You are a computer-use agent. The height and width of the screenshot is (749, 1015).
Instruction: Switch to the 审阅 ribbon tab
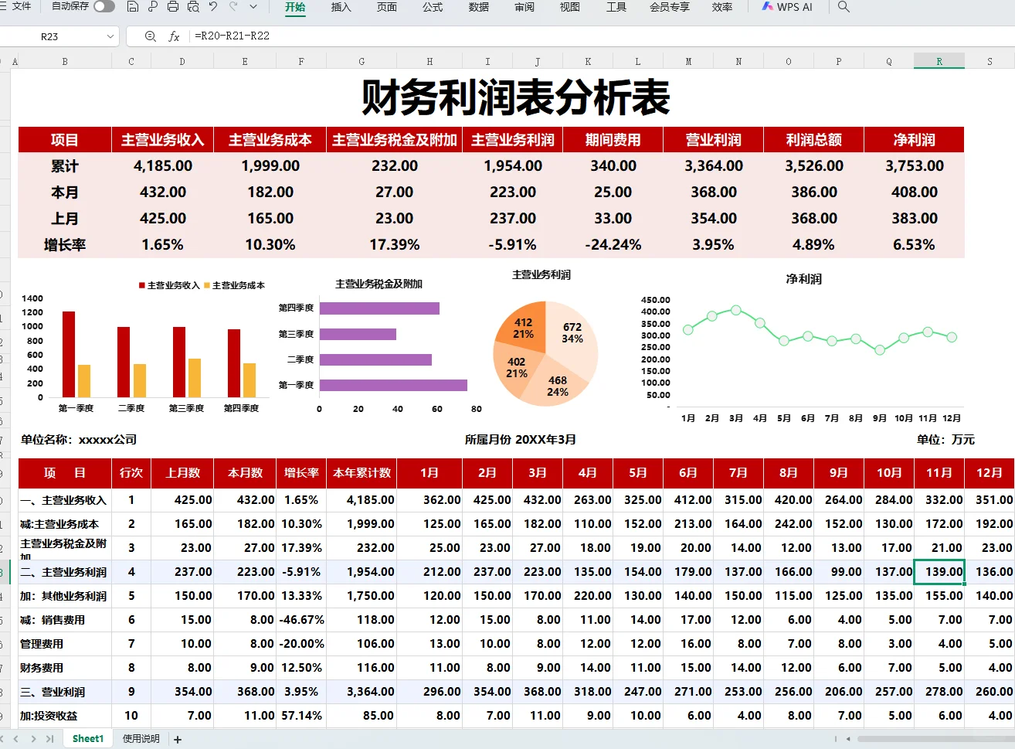point(524,7)
